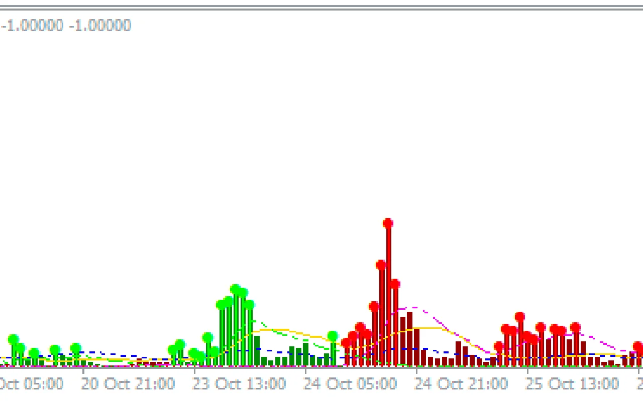
Task: Select the highest green marker dot
Action: pyautogui.click(x=236, y=289)
